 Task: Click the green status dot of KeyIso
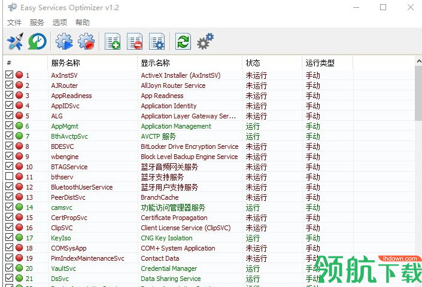19,237
